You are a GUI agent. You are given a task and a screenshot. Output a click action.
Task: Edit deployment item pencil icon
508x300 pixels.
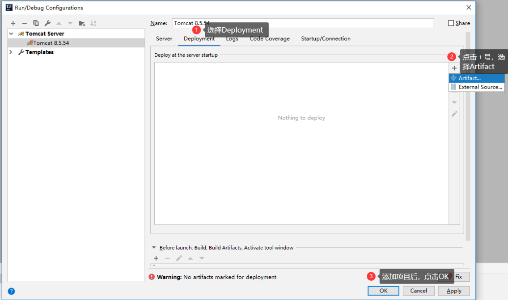[x=454, y=114]
